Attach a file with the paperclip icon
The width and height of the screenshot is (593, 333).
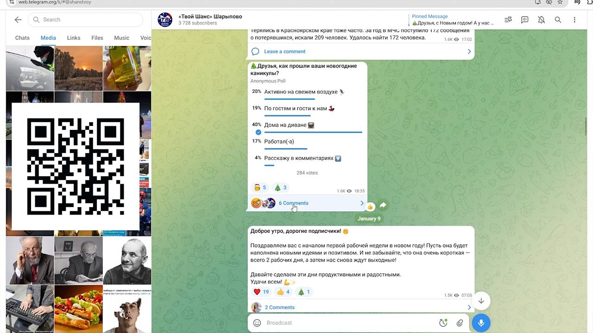(460, 323)
